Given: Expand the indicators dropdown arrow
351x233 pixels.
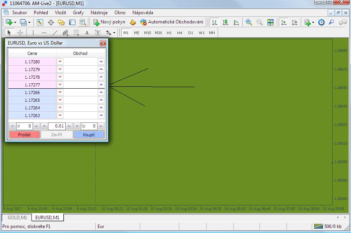Looking at the screenshot, I should (313, 22).
